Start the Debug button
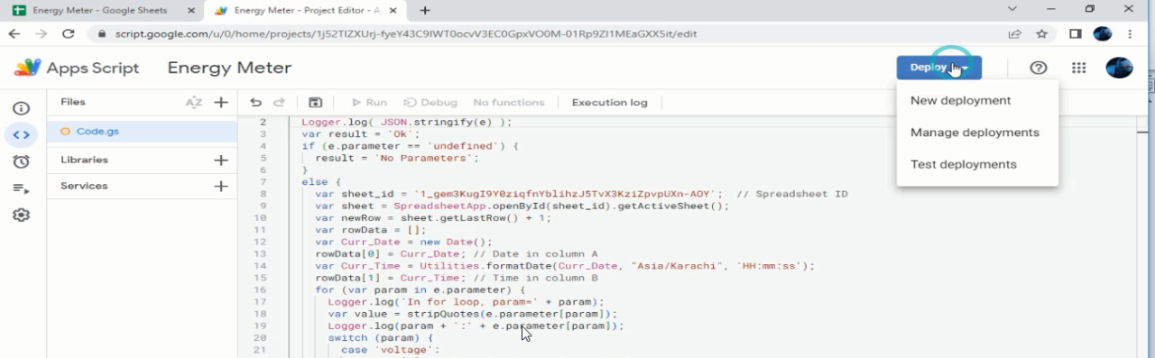This screenshot has height=358, width=1155. [x=430, y=103]
